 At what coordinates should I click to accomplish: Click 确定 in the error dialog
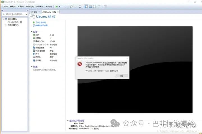[121, 76]
